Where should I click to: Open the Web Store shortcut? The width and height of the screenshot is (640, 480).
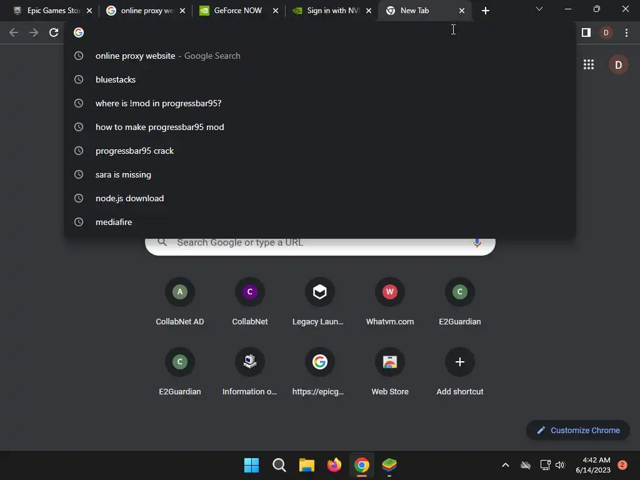pos(390,372)
